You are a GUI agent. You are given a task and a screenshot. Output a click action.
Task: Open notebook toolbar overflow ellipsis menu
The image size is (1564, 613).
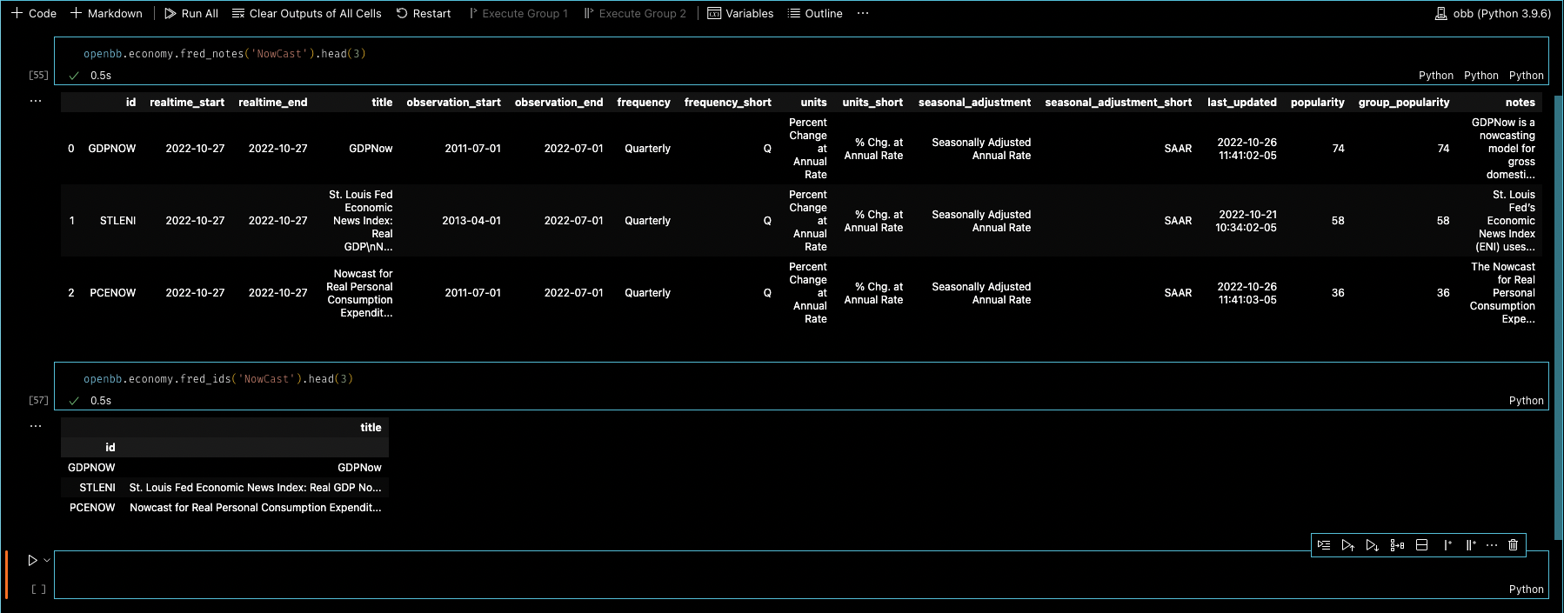coord(863,13)
